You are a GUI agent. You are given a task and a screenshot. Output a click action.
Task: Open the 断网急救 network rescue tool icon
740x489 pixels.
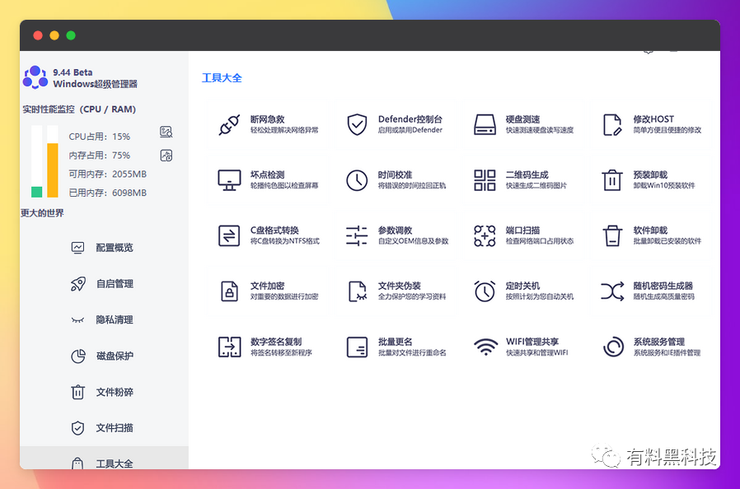point(229,124)
